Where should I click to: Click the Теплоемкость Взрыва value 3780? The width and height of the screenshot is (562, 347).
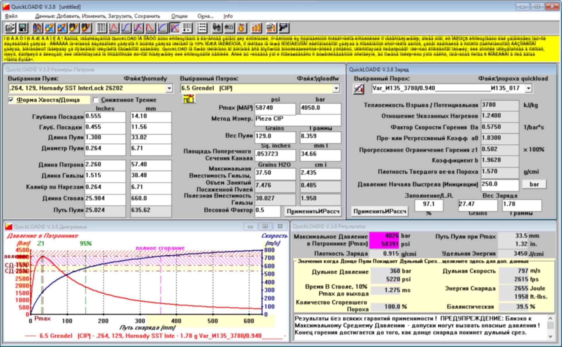click(500, 106)
